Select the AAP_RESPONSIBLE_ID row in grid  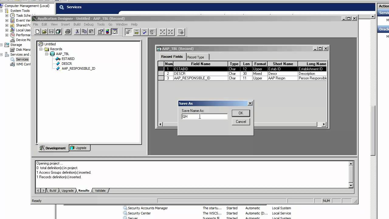pyautogui.click(x=242, y=78)
